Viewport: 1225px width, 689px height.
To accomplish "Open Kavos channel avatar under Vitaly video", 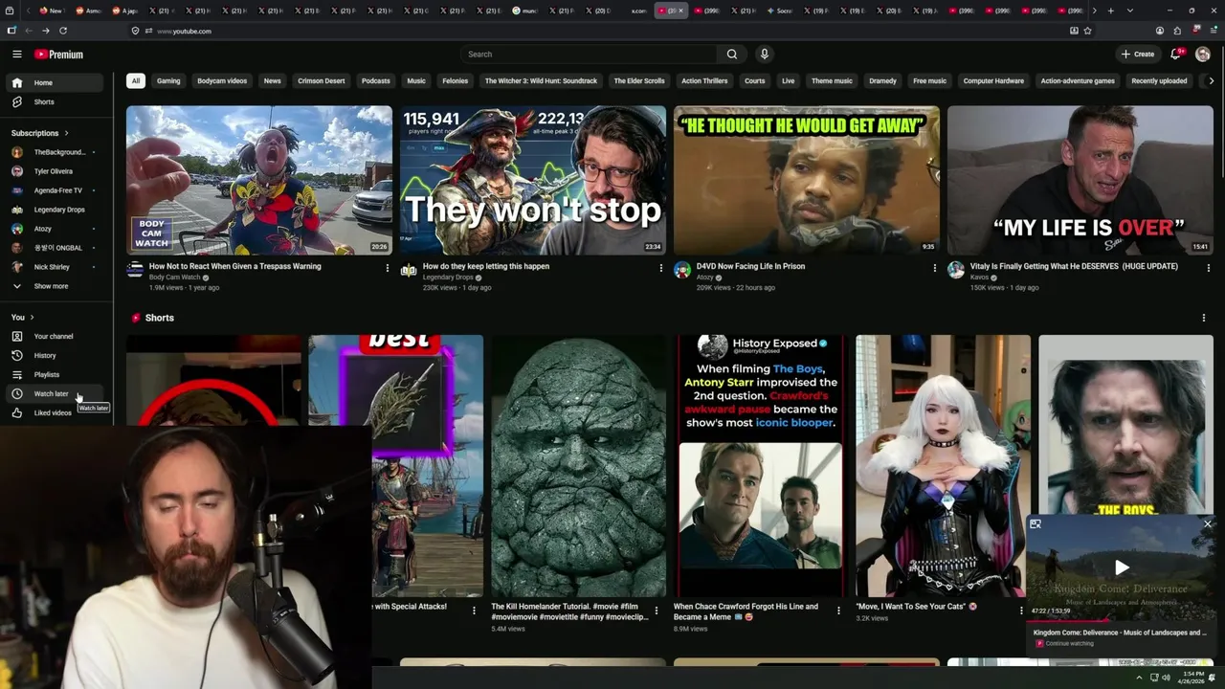I will [x=956, y=271].
